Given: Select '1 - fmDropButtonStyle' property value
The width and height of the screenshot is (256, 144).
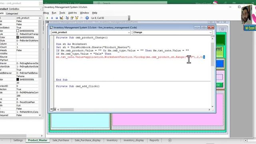Looking at the screenshot, I should click(x=28, y=66).
